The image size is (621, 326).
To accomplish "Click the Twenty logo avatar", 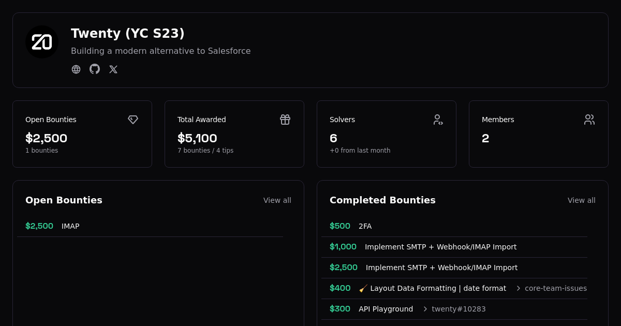I will [42, 42].
